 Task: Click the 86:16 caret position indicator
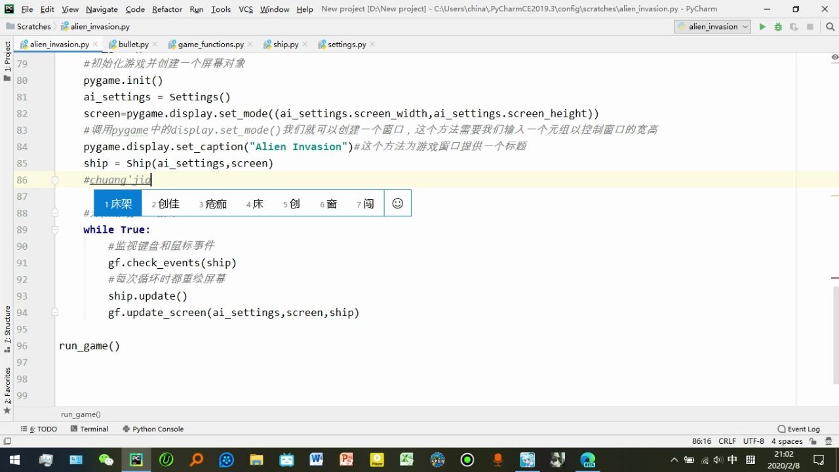click(702, 441)
